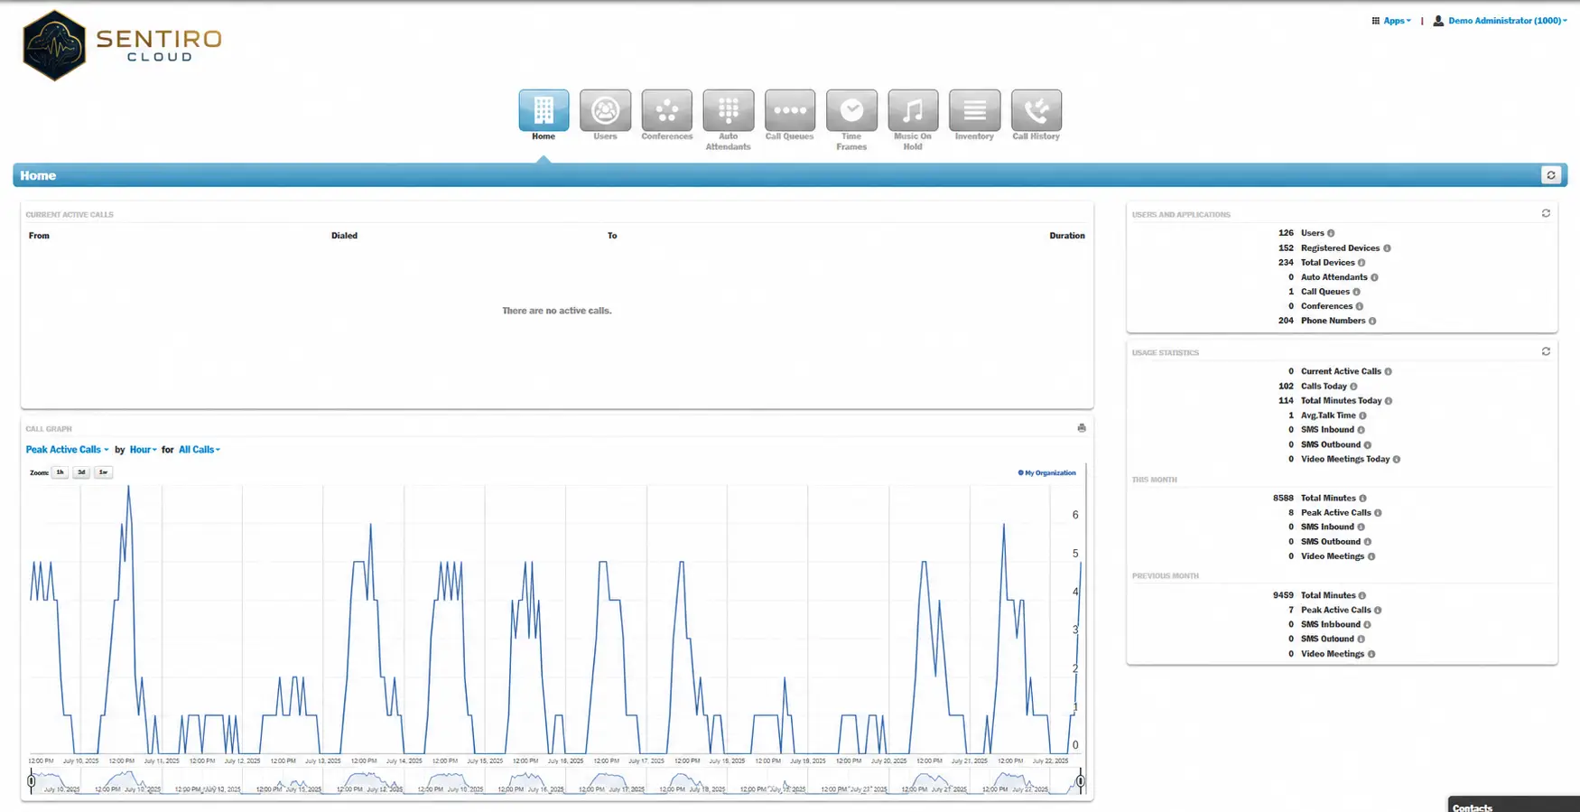Open Call Queues section

coord(789,110)
